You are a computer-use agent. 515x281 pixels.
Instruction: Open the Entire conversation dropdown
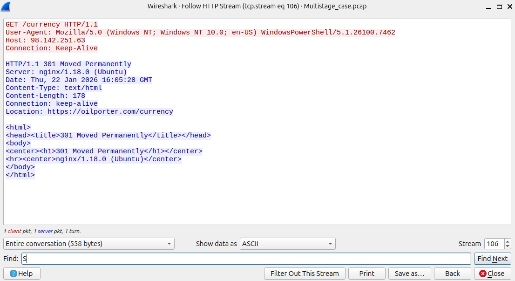pos(88,244)
